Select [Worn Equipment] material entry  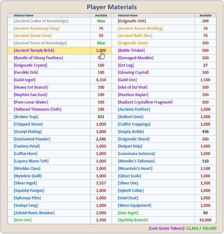(x=134, y=206)
